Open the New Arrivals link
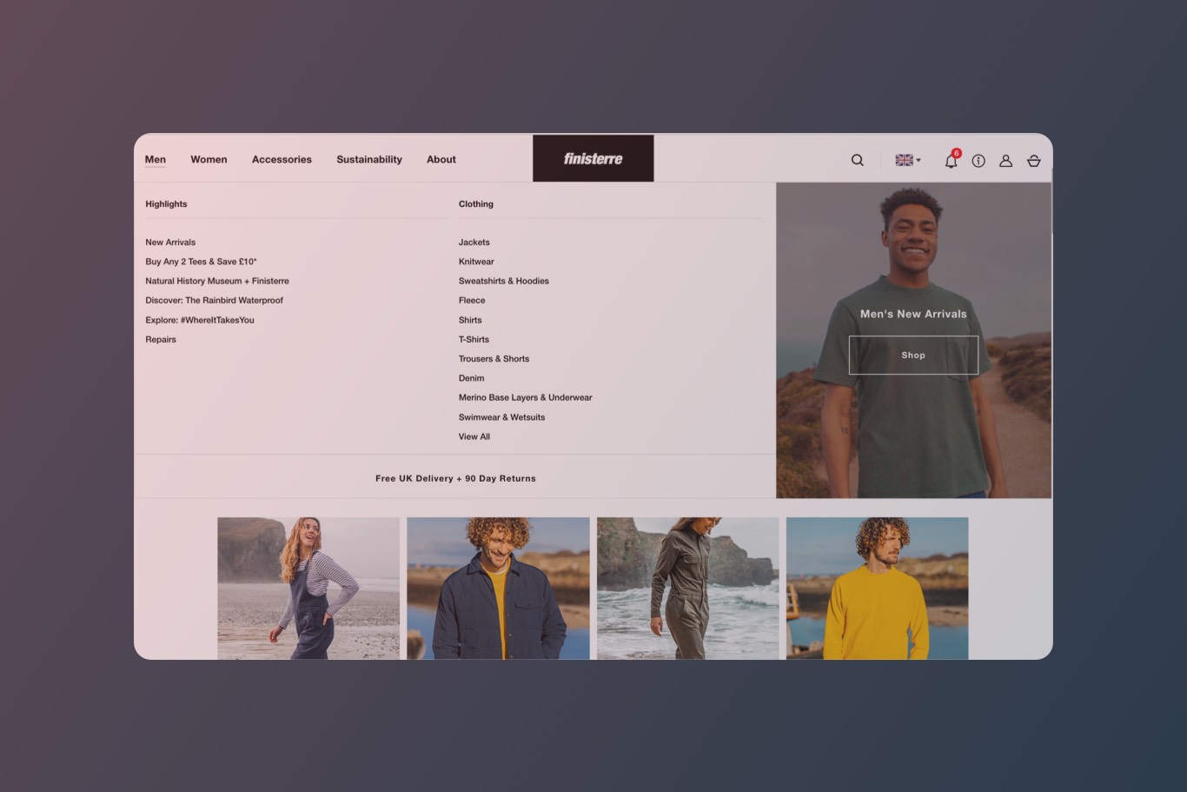This screenshot has height=792, width=1187. (170, 242)
